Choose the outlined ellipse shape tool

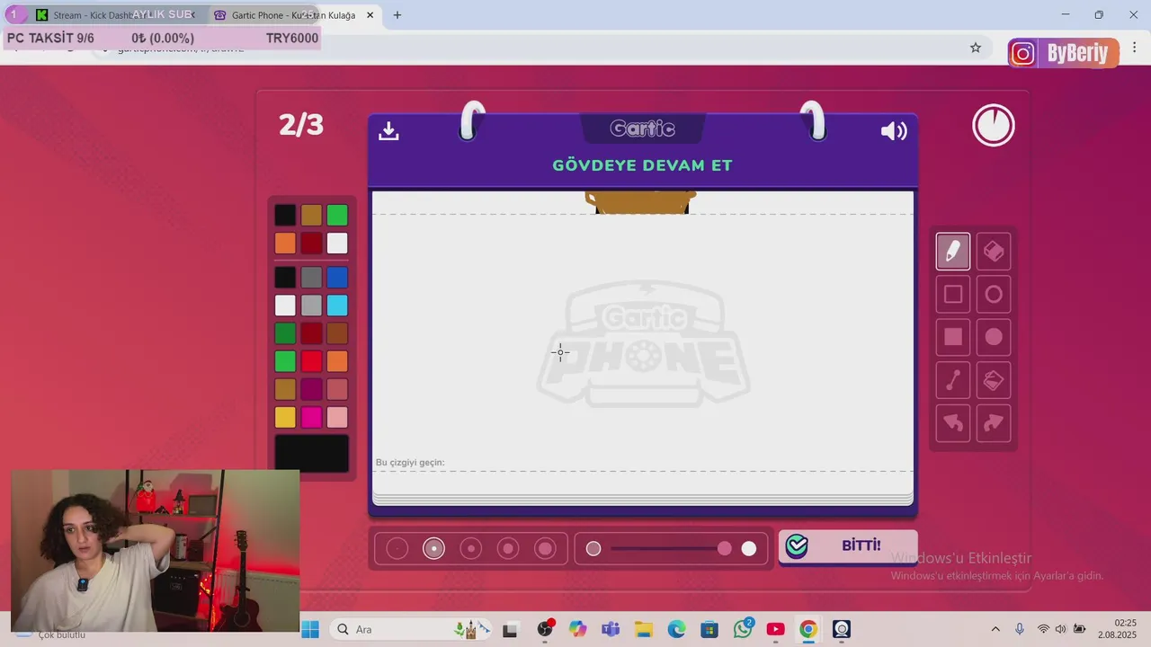point(994,294)
